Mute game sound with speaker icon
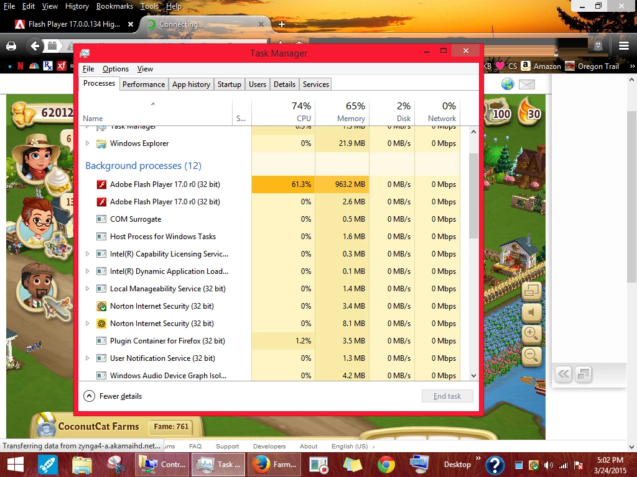Image resolution: width=637 pixels, height=477 pixels. point(531,312)
